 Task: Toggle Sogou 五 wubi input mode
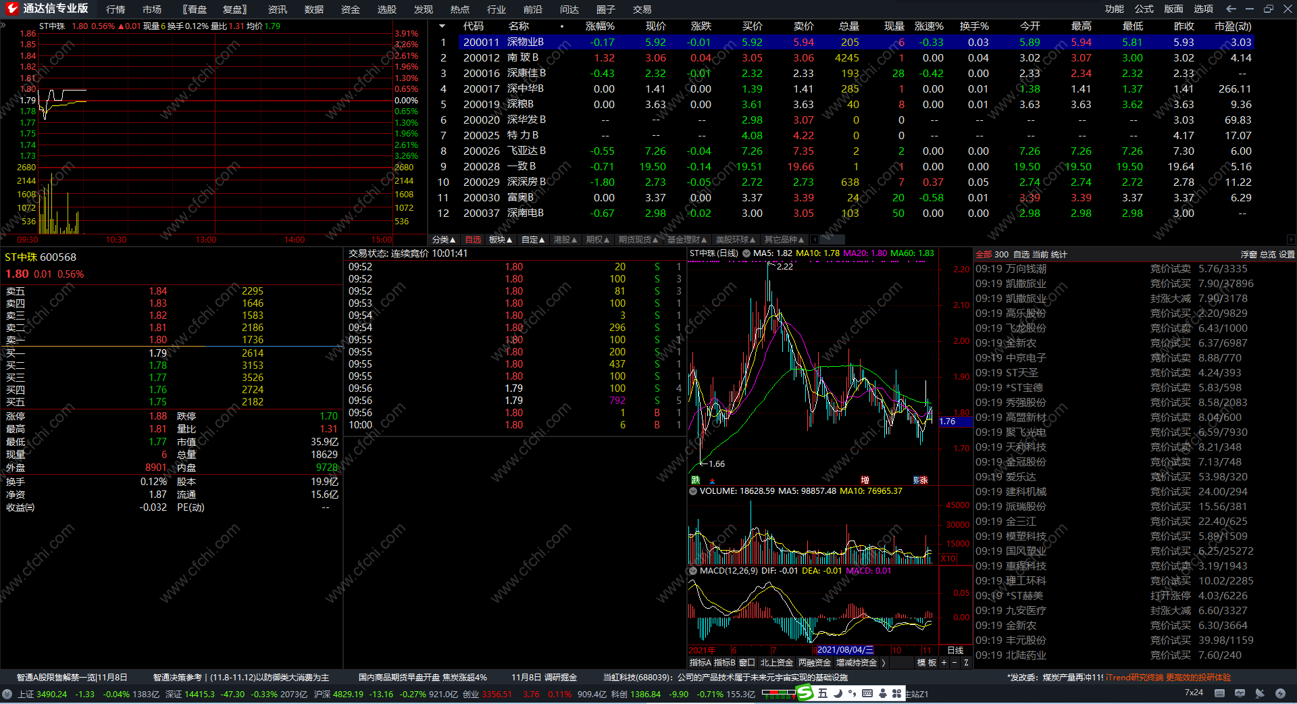[x=823, y=693]
